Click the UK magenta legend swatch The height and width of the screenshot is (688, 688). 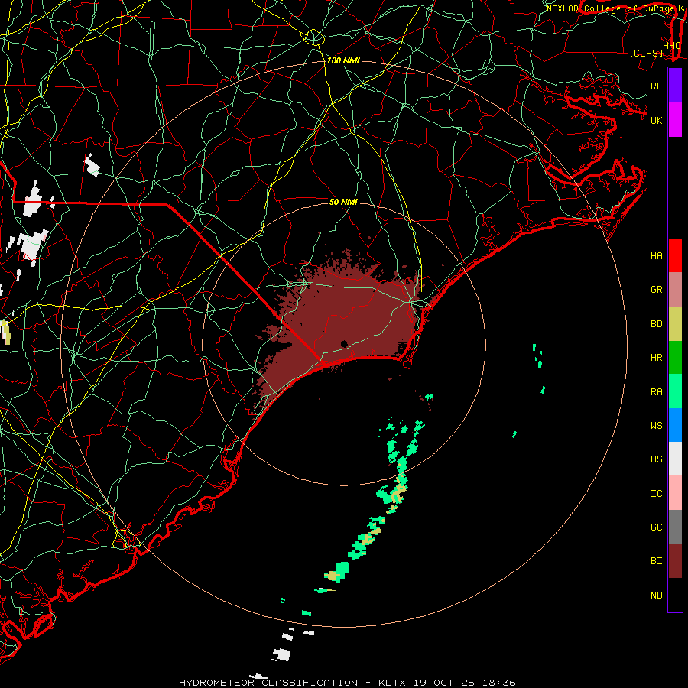(x=675, y=120)
